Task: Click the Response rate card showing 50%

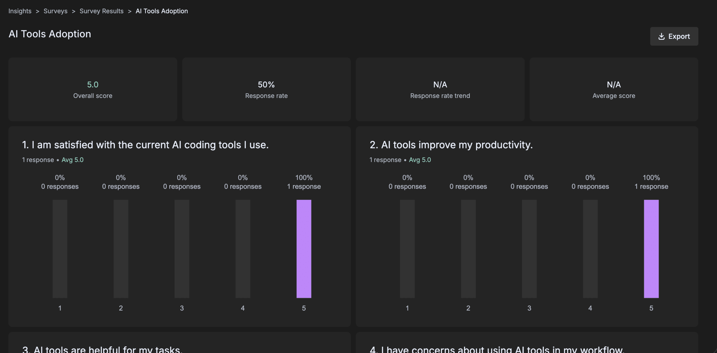Action: pyautogui.click(x=266, y=90)
